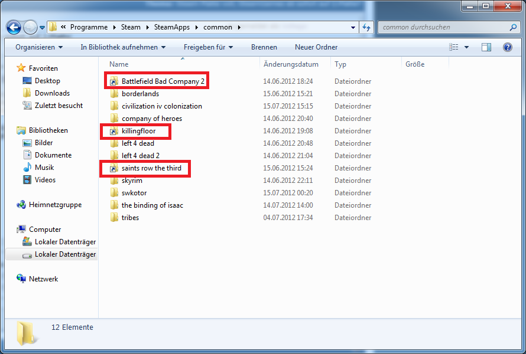
Task: Click the date 14.06.2012 22:11
Action: tap(288, 181)
